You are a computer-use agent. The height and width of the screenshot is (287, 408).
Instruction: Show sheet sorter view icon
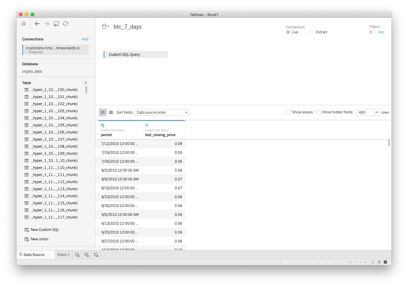373,262
